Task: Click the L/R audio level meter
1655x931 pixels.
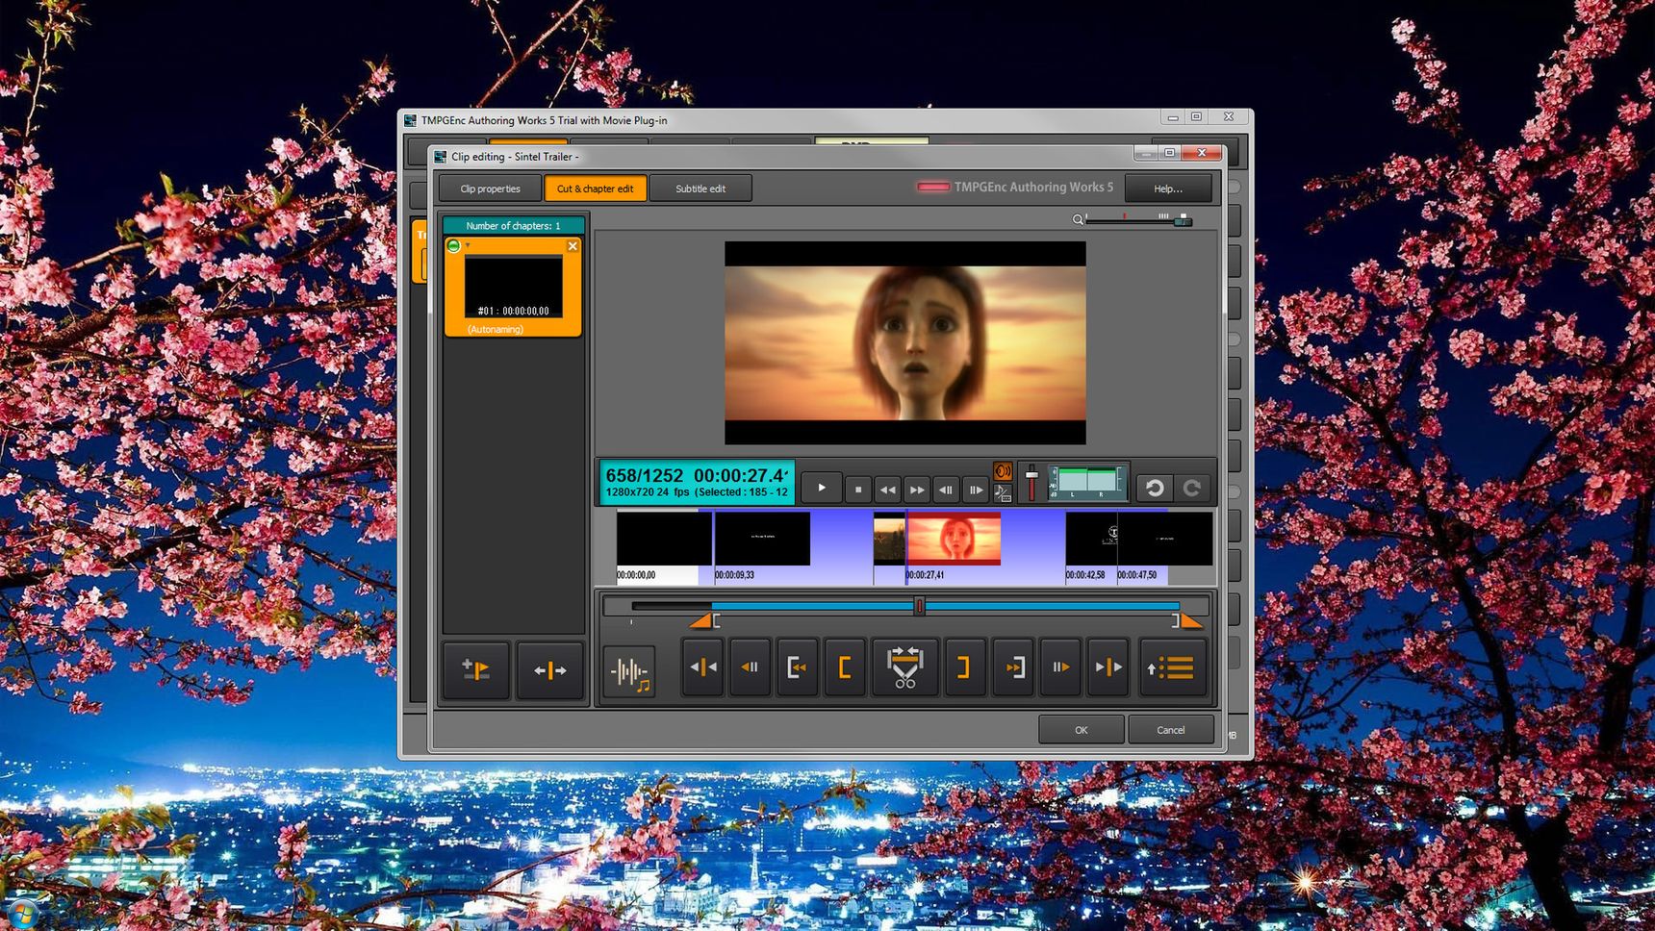Action: (x=1087, y=483)
